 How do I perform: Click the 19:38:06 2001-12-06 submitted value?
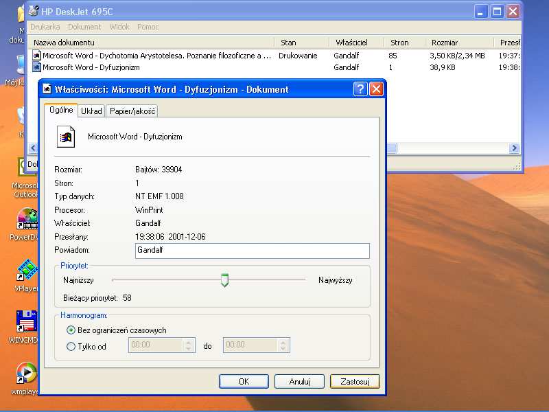click(170, 237)
